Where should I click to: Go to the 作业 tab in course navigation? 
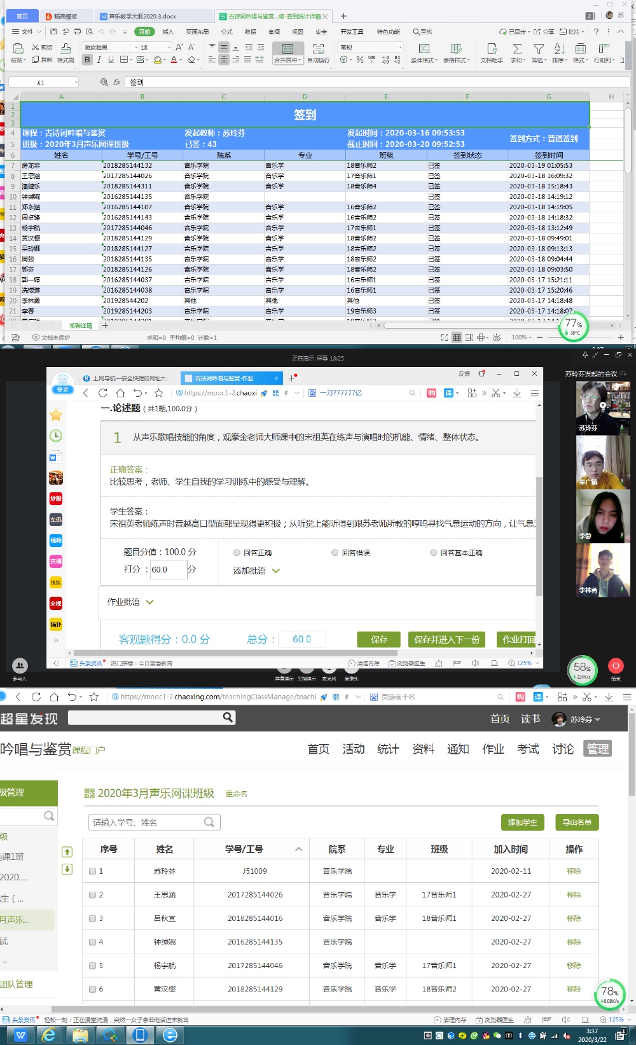[x=493, y=749]
